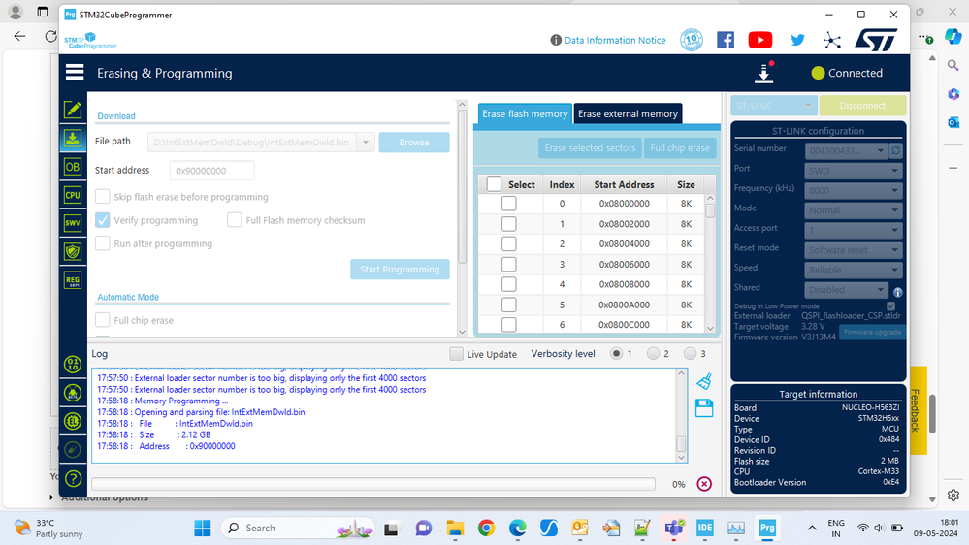The height and width of the screenshot is (545, 969).
Task: Open the Speed Reliable dropdown
Action: (854, 270)
